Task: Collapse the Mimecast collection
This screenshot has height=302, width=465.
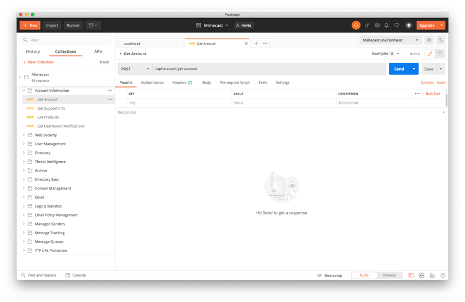Action: [x=20, y=77]
